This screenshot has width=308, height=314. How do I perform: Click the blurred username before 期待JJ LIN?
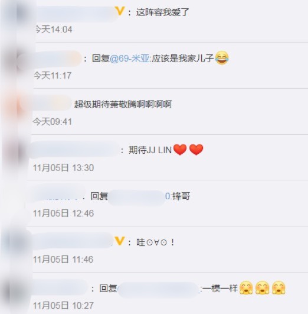(x=74, y=149)
